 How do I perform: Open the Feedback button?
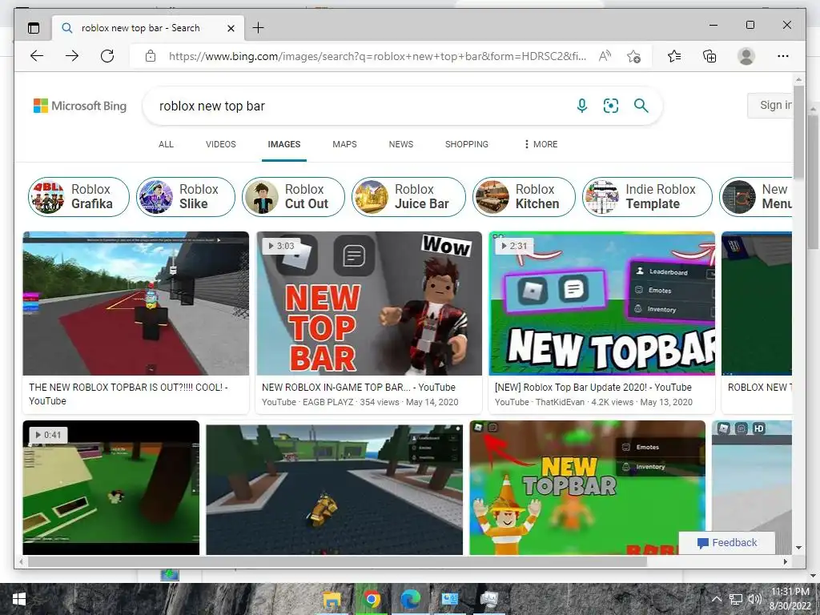(x=727, y=543)
